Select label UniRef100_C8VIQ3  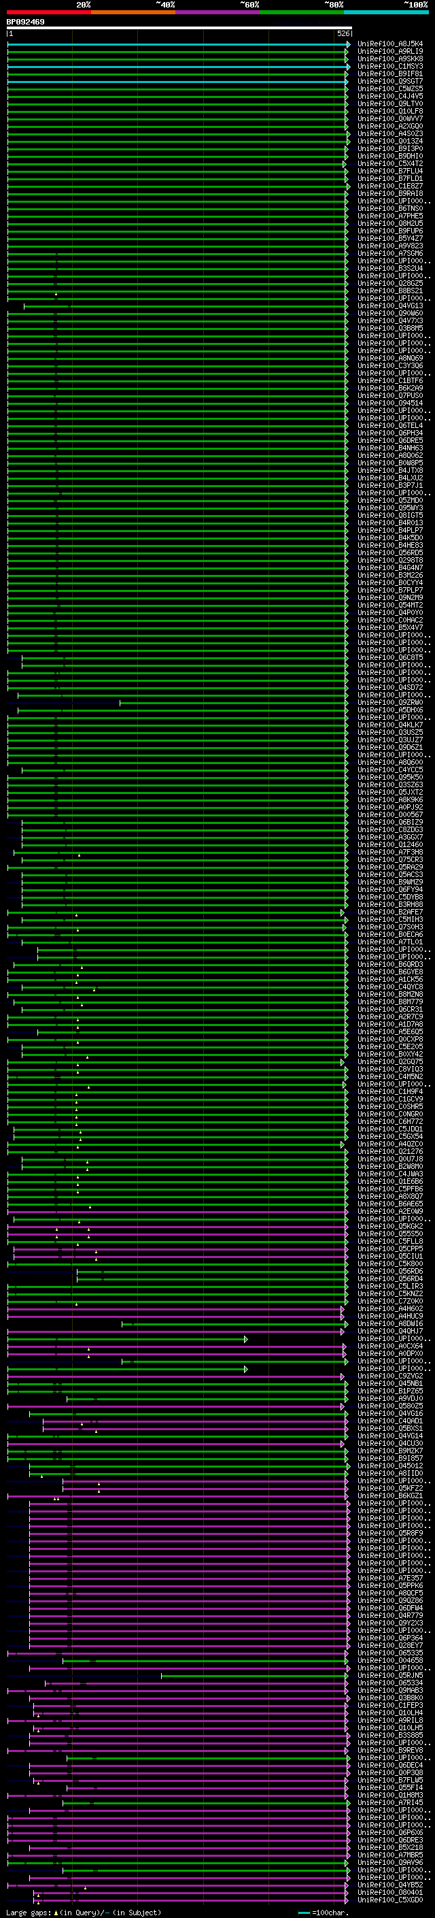(x=390, y=1069)
